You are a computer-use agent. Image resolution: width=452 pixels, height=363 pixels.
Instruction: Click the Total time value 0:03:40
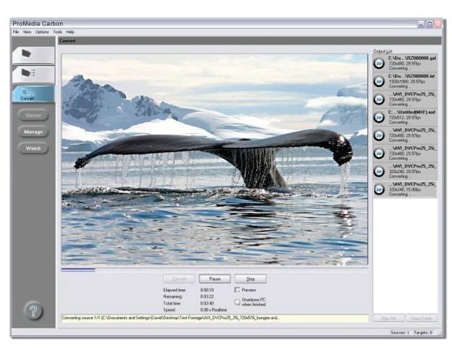[x=207, y=303]
